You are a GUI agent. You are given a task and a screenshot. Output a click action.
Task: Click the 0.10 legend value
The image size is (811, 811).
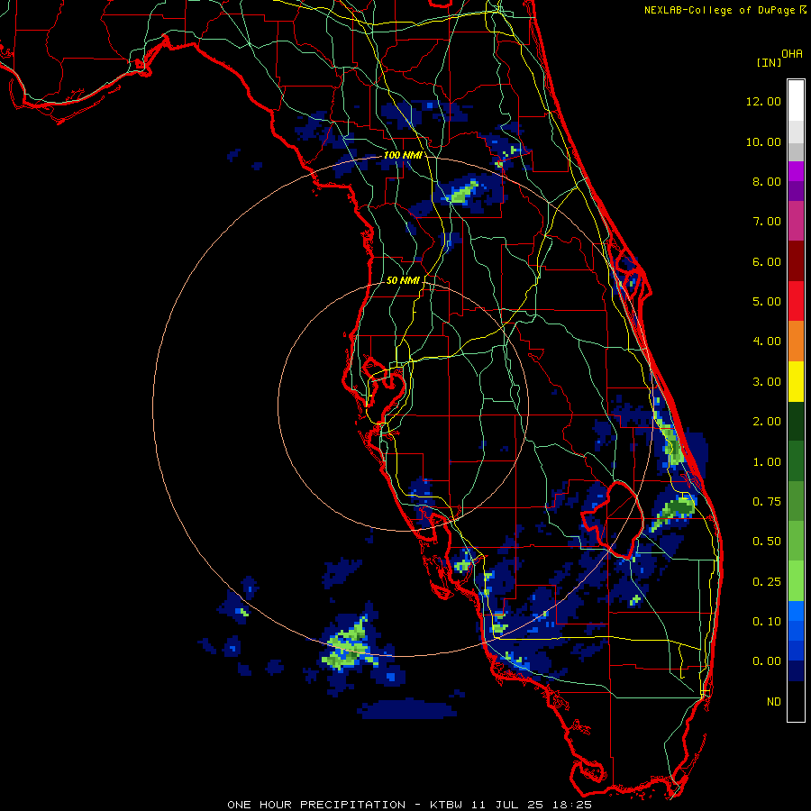767,622
